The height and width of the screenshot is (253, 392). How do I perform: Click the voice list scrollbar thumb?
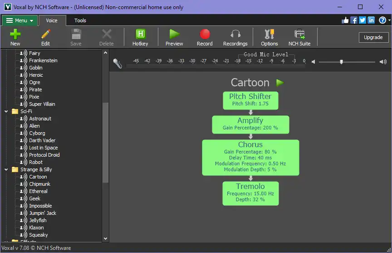pyautogui.click(x=106, y=143)
